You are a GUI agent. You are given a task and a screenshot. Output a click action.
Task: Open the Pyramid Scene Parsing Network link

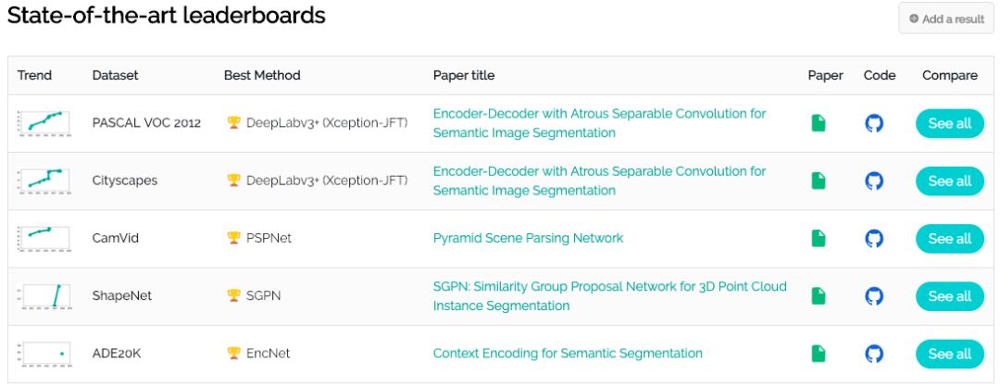[528, 238]
